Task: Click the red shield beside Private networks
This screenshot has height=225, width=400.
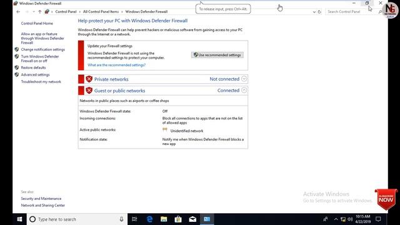Action: pos(89,79)
